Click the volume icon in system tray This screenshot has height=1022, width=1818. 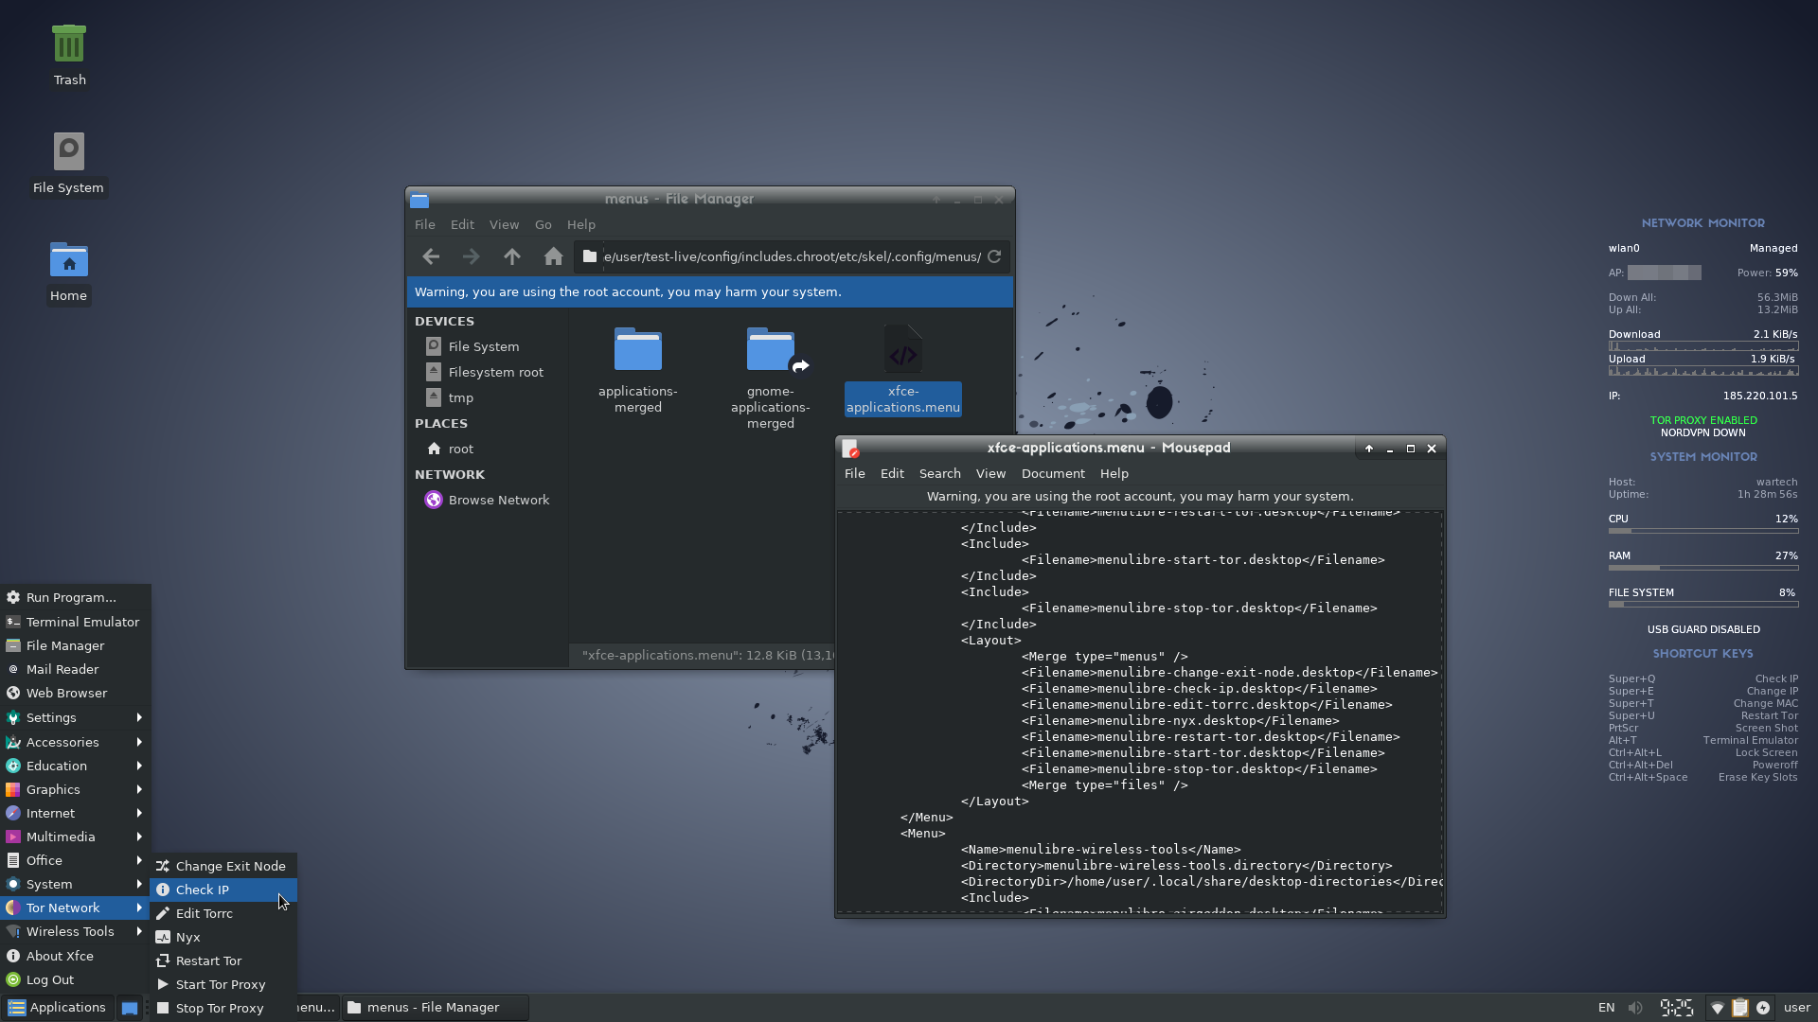click(x=1635, y=1008)
